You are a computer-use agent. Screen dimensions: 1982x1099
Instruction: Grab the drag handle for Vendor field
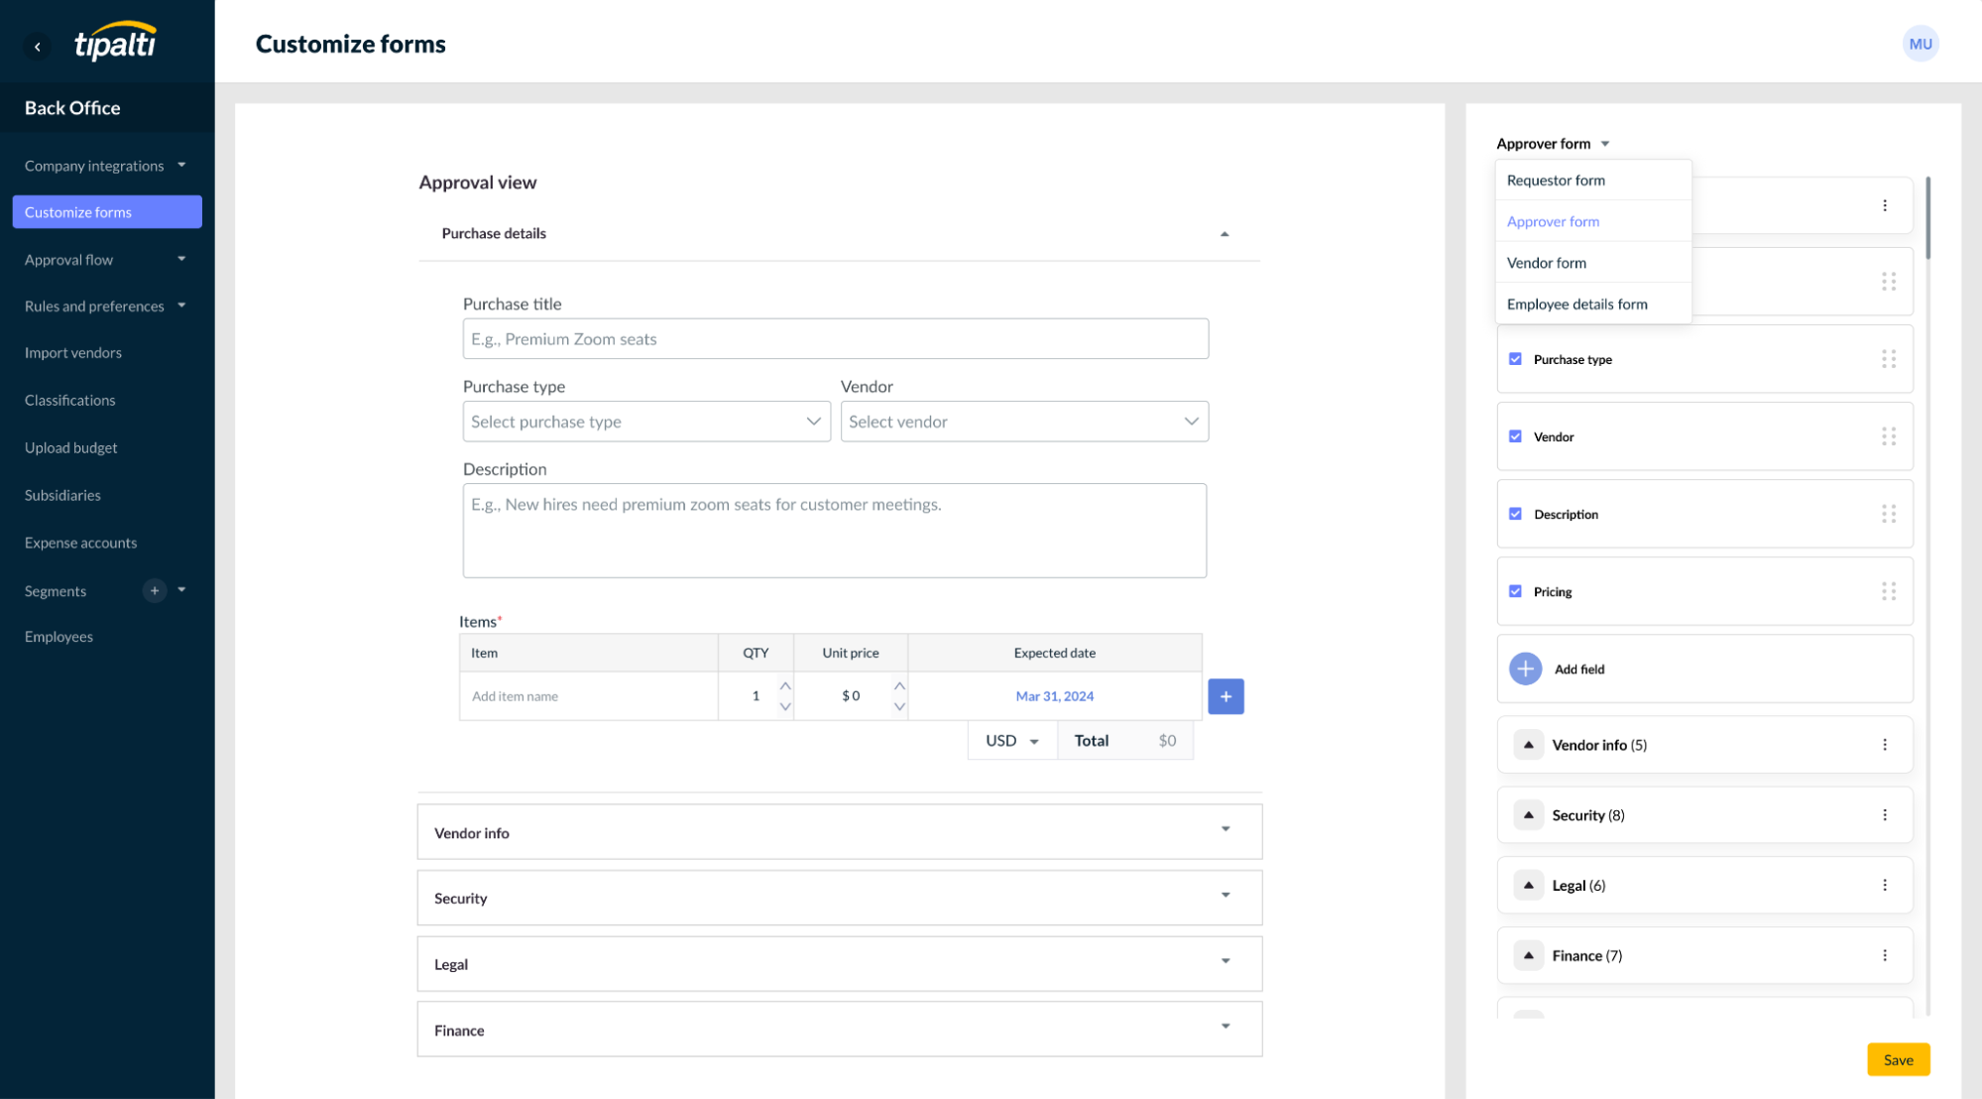(x=1889, y=436)
